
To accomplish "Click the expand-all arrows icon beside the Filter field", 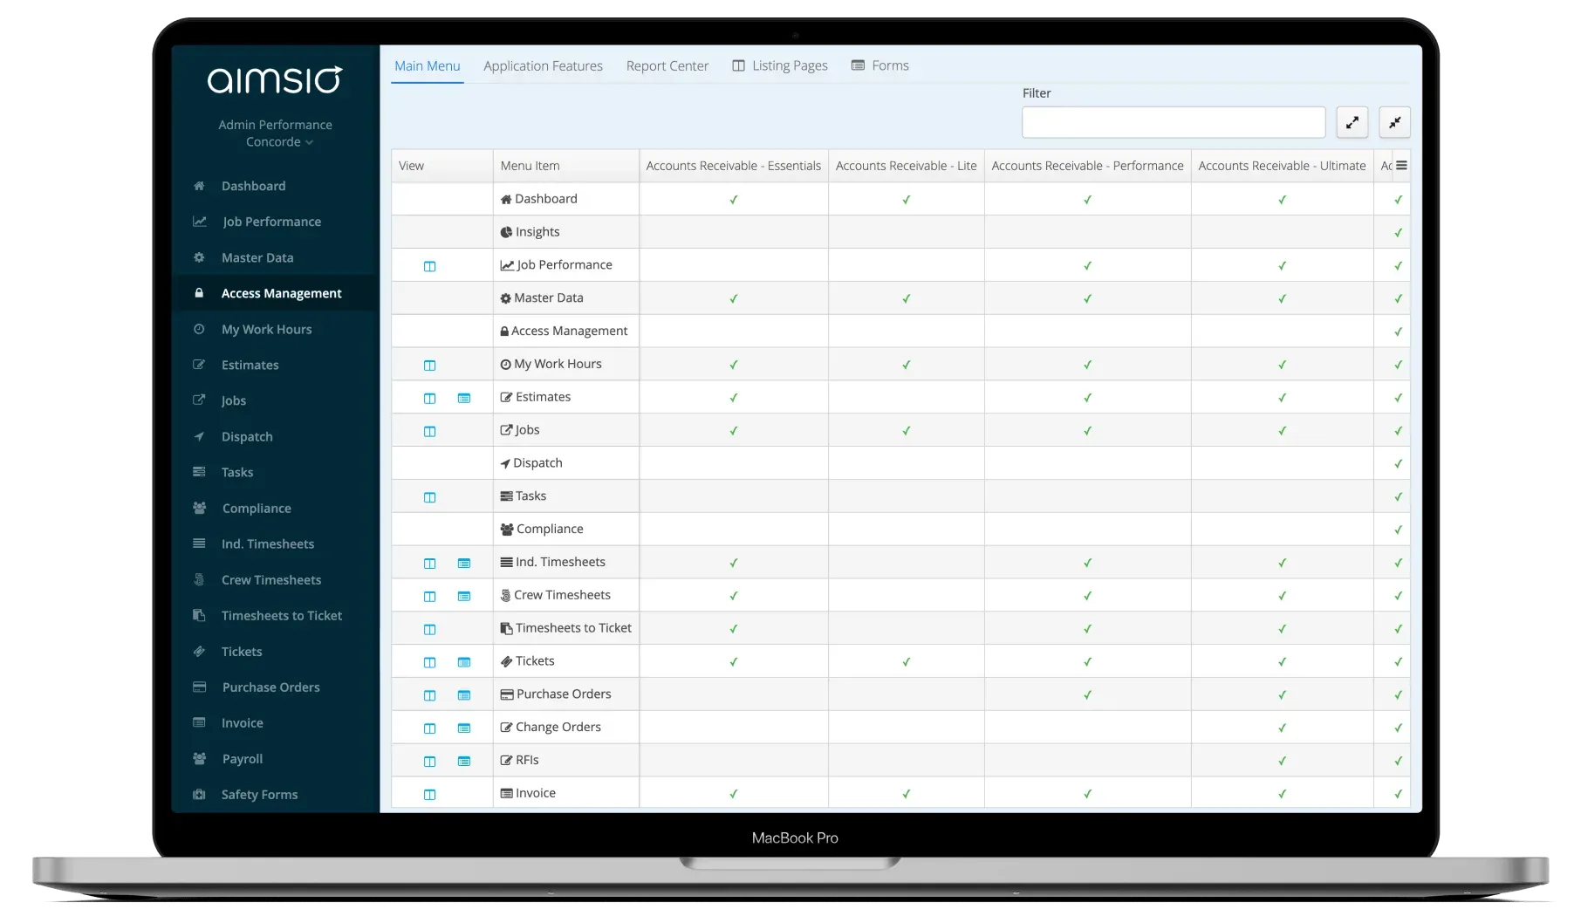I will [x=1352, y=122].
